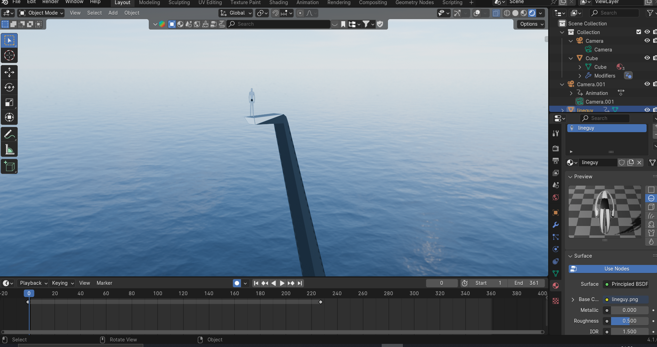
Task: Open the Add menu in viewport header
Action: [x=113, y=13]
